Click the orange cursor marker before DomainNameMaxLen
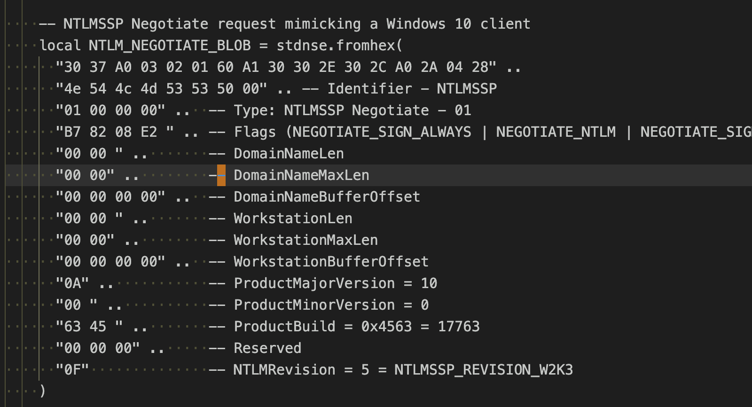Screen dimensions: 752x407 (221, 175)
